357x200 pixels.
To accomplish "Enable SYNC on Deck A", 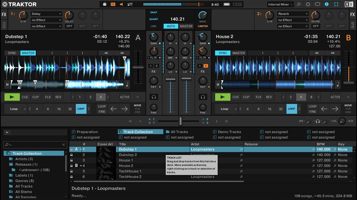I will pos(12,53).
